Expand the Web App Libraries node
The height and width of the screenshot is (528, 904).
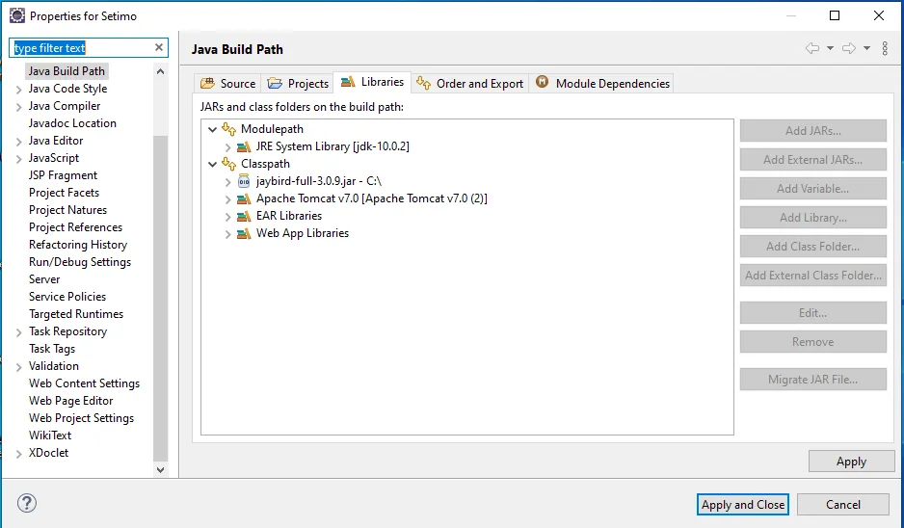coord(227,233)
